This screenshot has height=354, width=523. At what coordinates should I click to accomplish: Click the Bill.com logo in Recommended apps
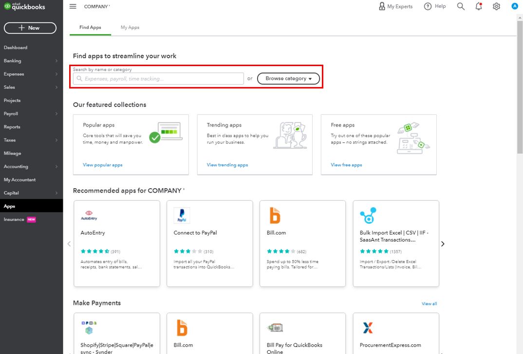pos(275,215)
